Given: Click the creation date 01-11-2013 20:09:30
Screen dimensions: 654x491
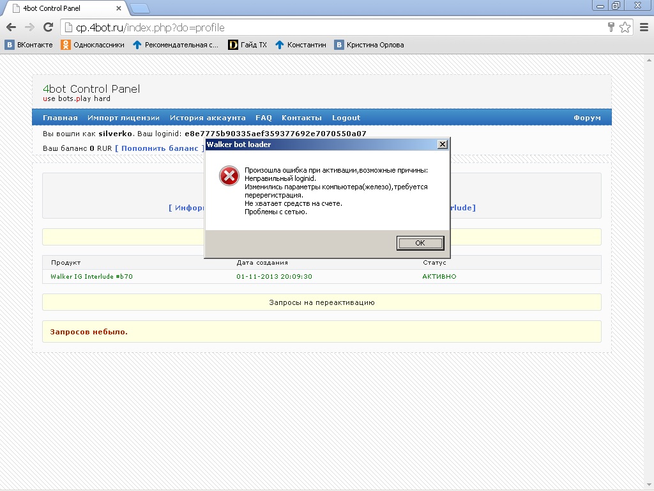Looking at the screenshot, I should click(274, 276).
